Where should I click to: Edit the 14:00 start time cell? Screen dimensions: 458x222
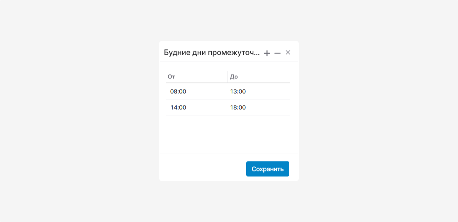178,107
